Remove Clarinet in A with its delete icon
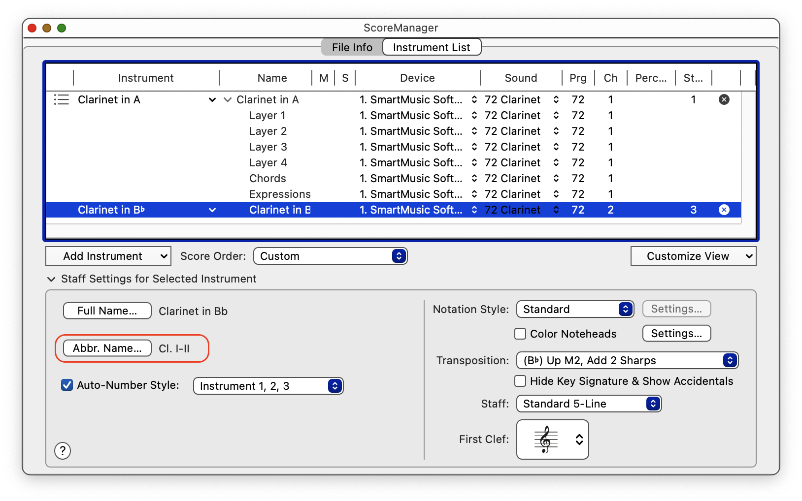This screenshot has height=501, width=802. click(x=724, y=99)
